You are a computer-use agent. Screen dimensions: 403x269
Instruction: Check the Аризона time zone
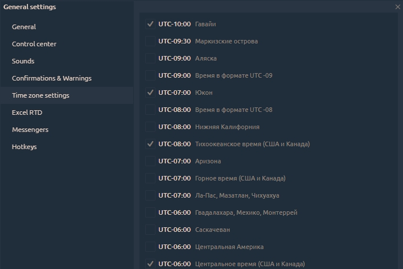click(x=150, y=161)
